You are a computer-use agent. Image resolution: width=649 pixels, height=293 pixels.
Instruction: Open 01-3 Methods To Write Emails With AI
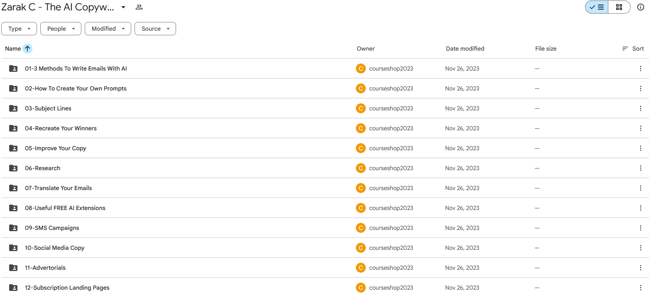(x=76, y=68)
